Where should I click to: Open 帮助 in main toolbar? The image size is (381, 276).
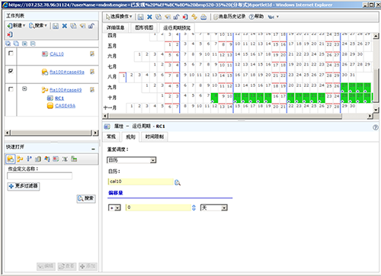tap(256, 17)
